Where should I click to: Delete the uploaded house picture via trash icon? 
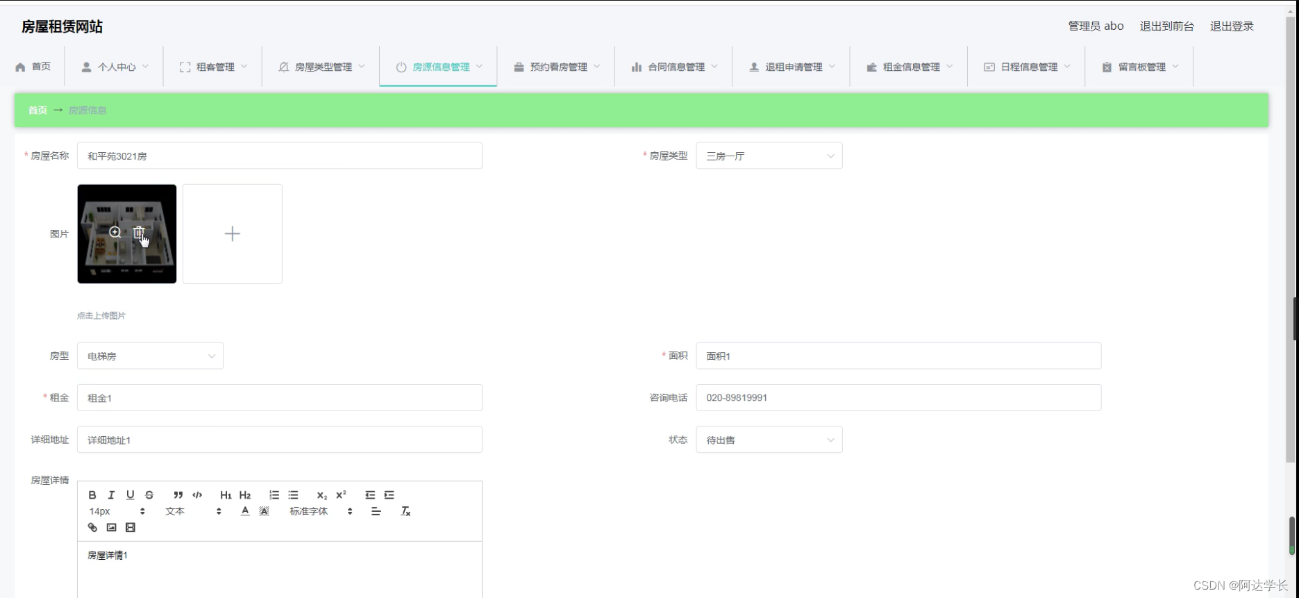(x=139, y=233)
